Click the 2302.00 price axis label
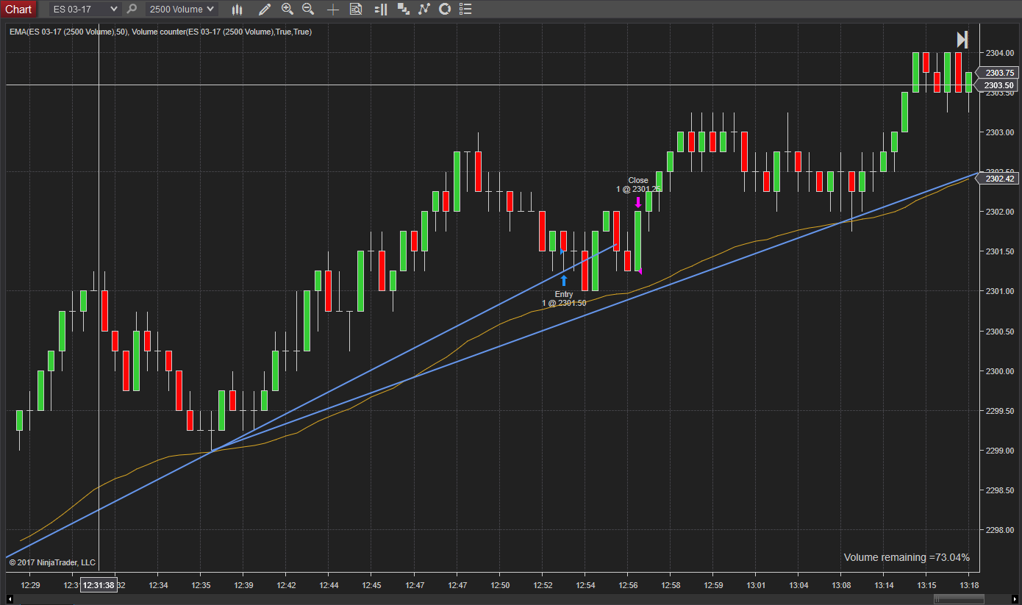 point(999,212)
